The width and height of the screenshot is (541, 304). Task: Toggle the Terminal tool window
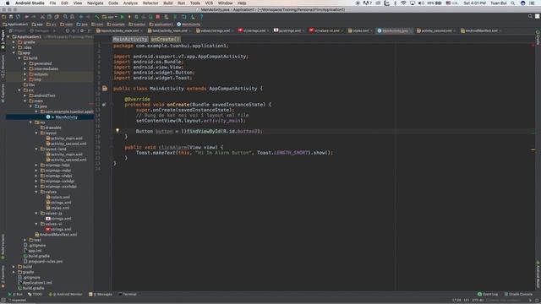click(x=128, y=295)
